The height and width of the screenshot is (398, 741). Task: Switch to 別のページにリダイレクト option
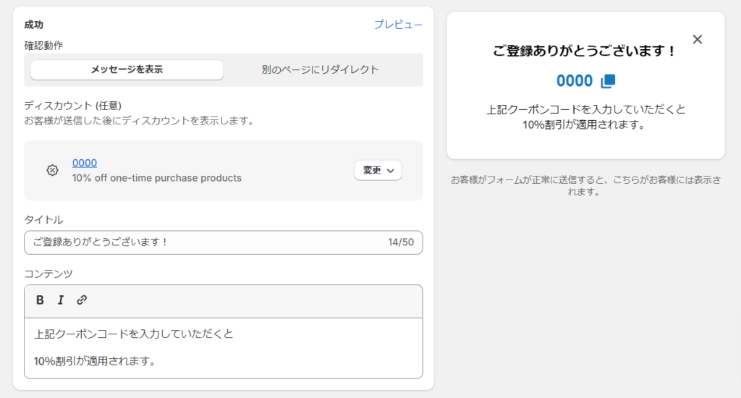pyautogui.click(x=321, y=69)
